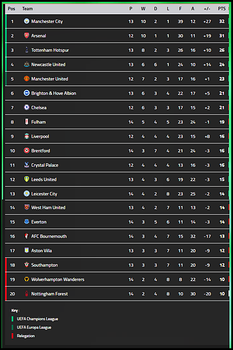
Task: Open the Crystal Palace team link
Action: [45, 165]
